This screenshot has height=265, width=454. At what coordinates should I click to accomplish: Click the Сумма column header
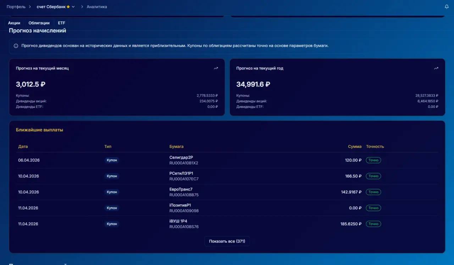click(x=354, y=147)
